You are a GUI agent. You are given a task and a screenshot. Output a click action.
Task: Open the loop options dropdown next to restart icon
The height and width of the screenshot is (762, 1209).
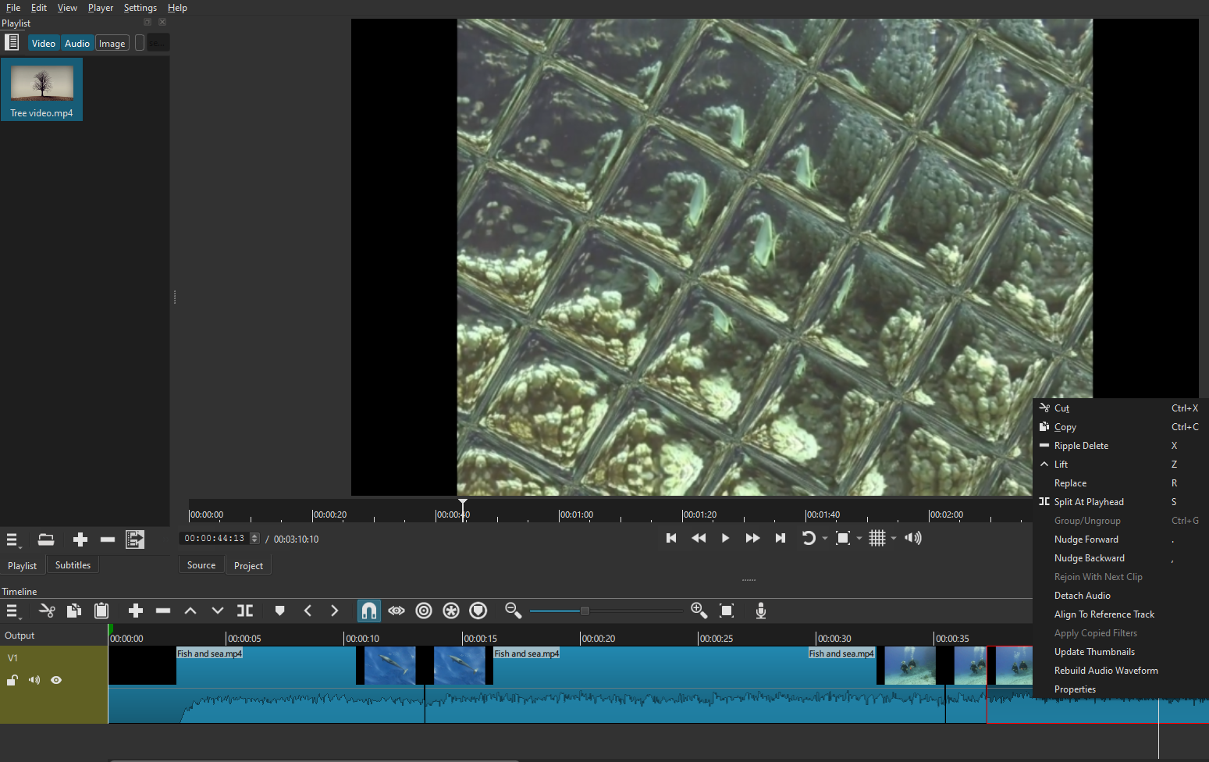824,538
